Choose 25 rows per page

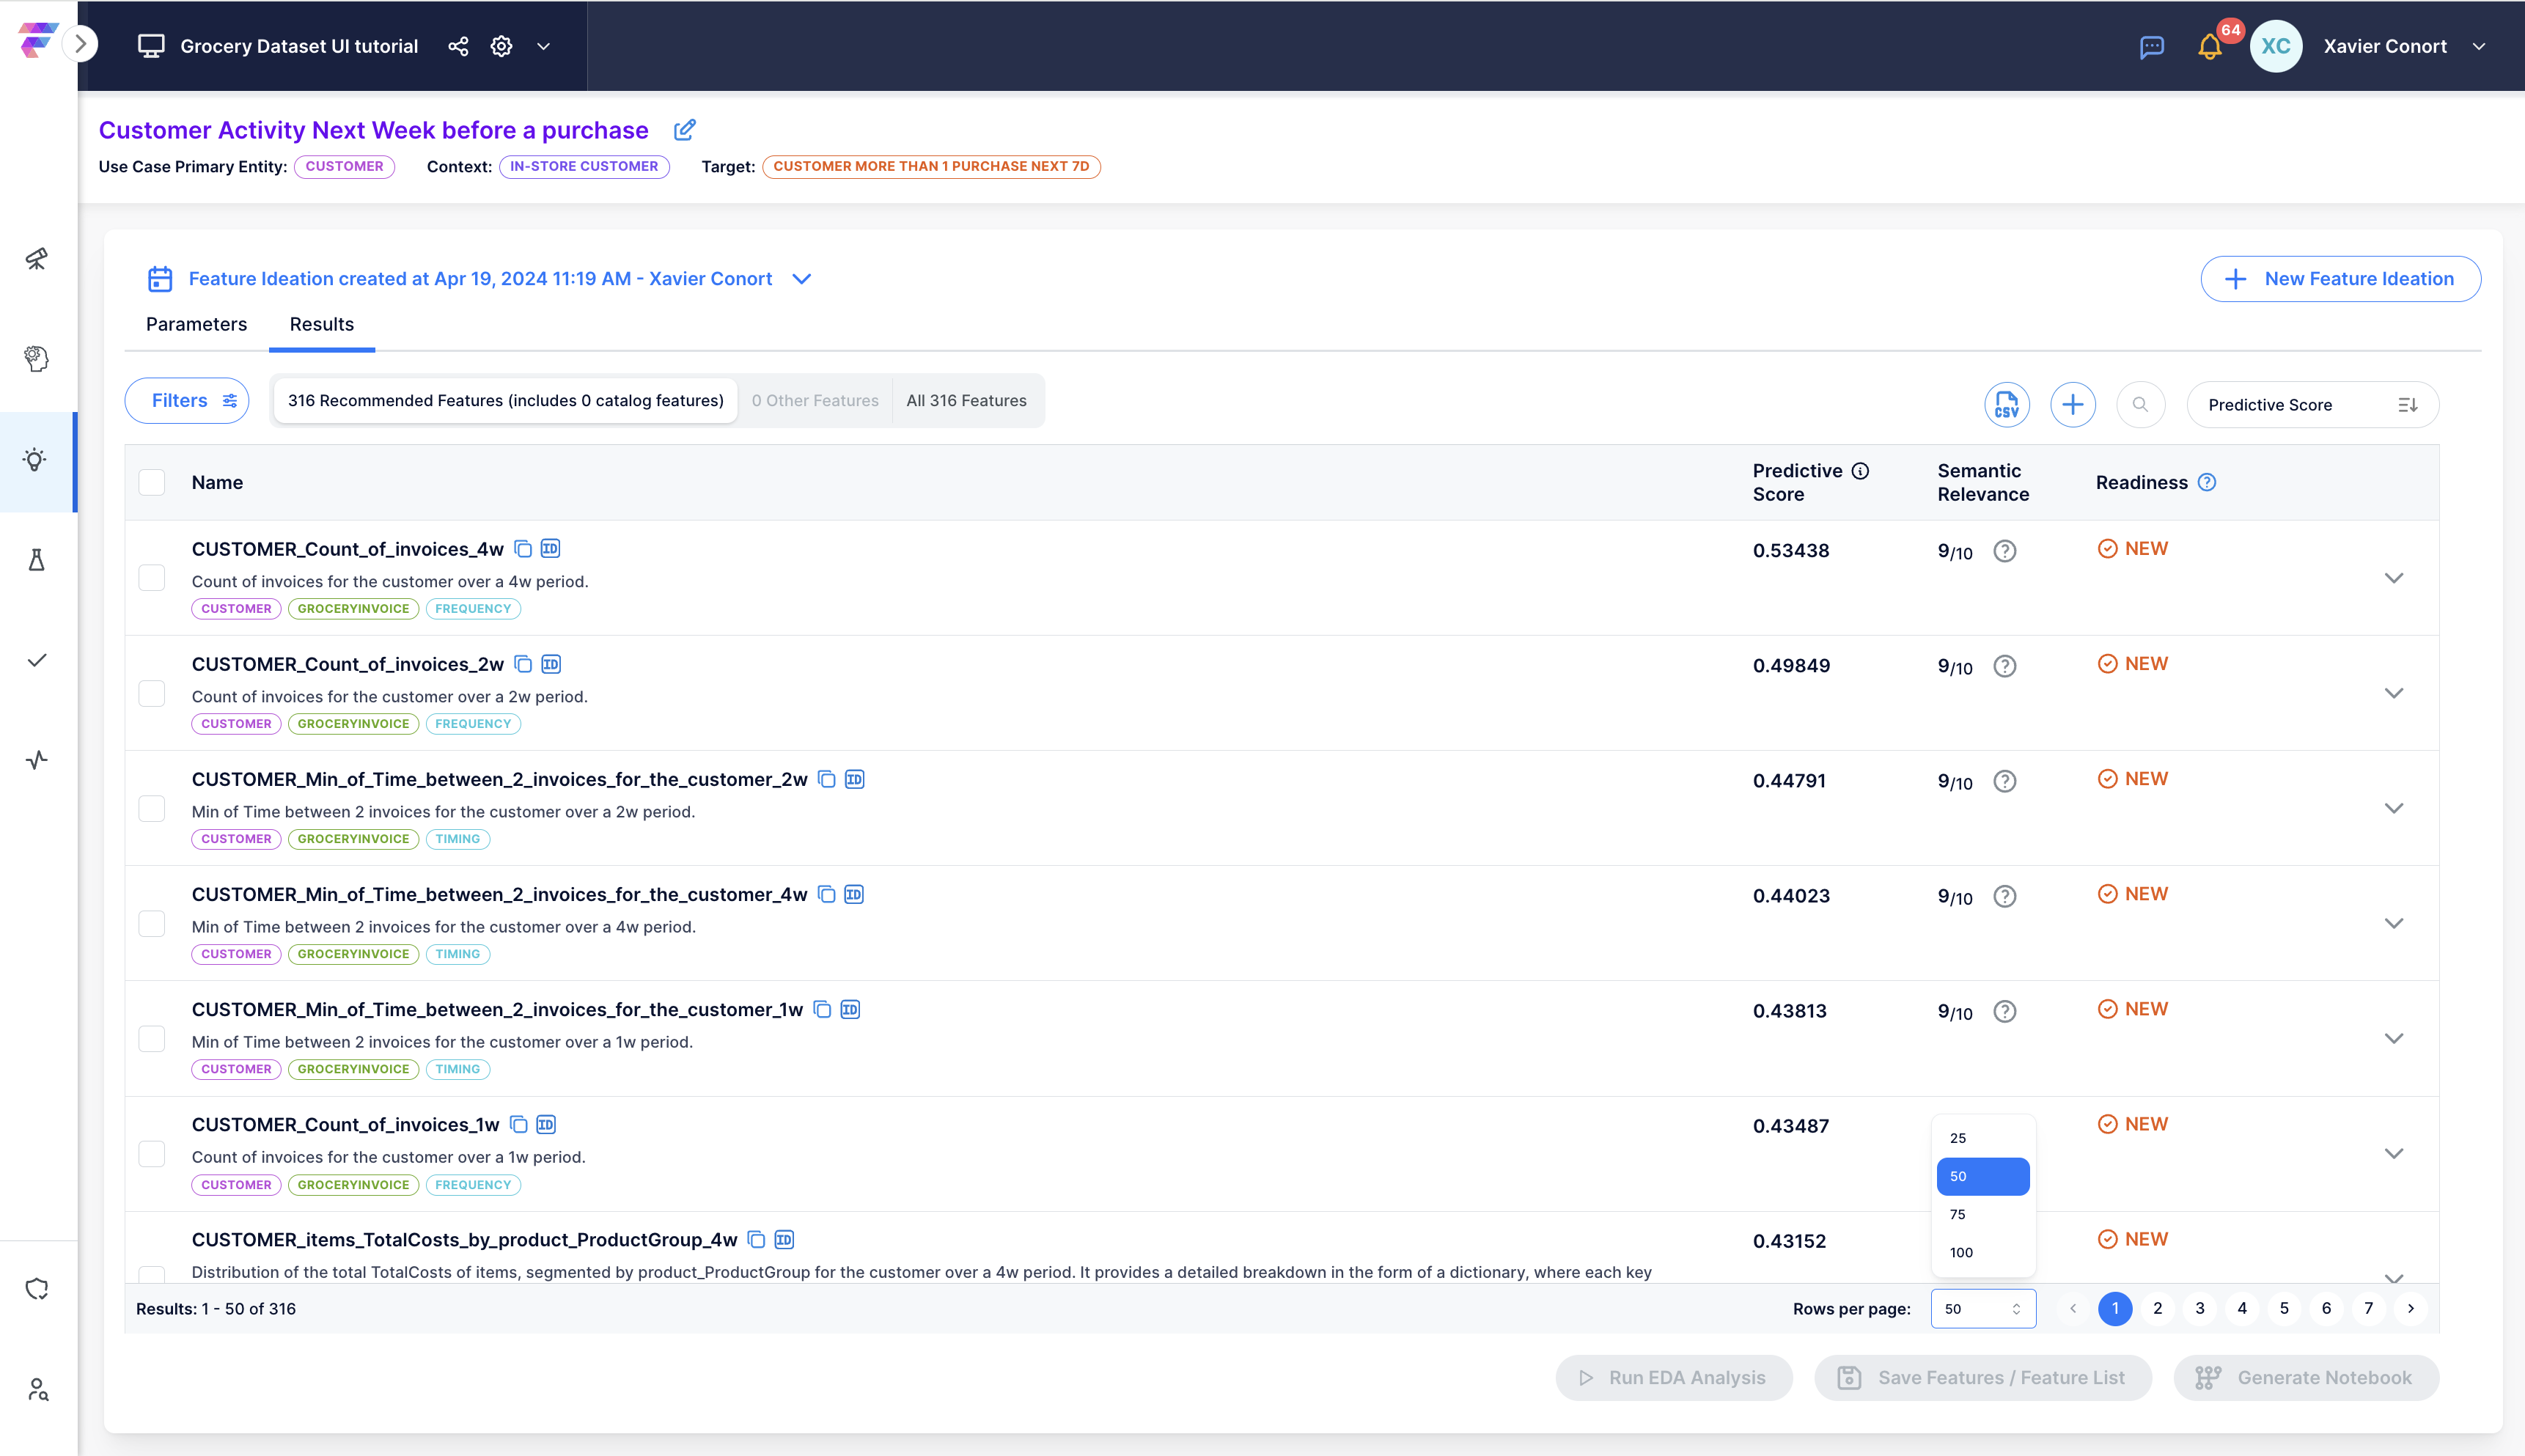pos(1982,1138)
